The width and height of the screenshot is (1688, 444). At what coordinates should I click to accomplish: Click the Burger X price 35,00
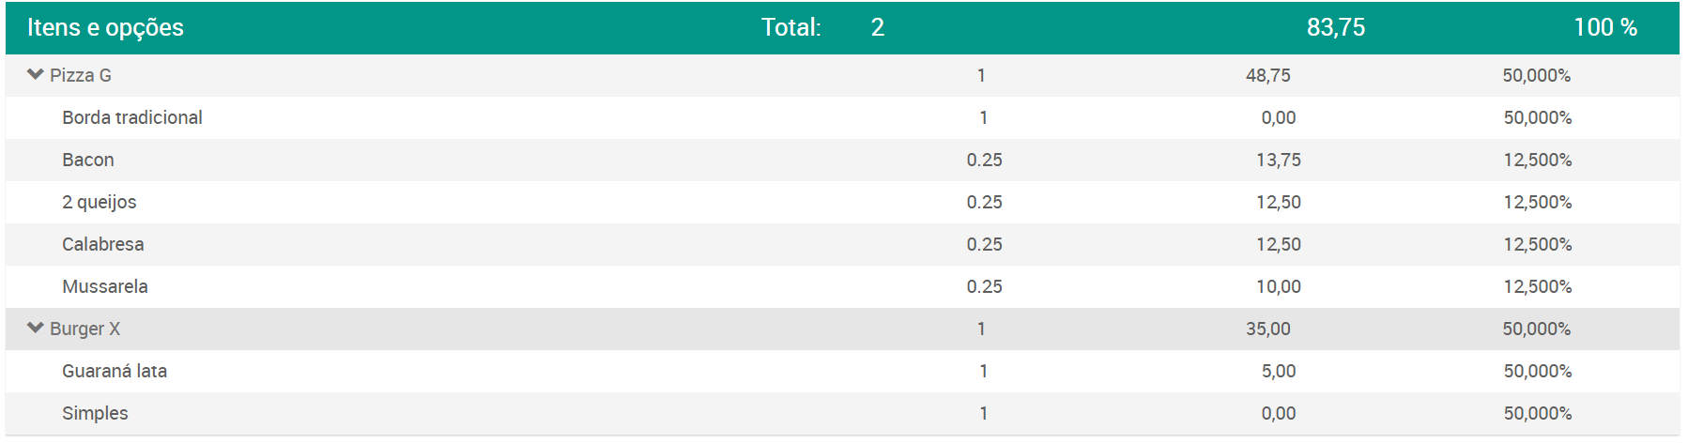click(1268, 329)
